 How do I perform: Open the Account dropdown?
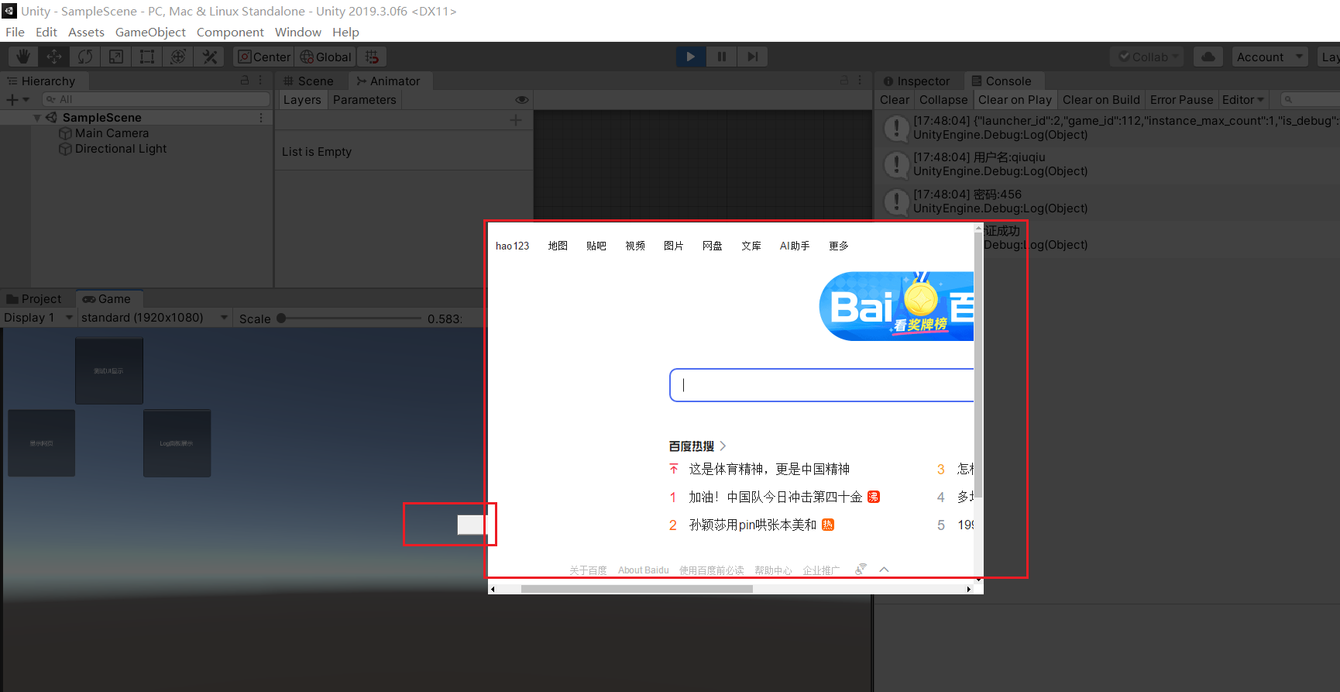click(1270, 57)
